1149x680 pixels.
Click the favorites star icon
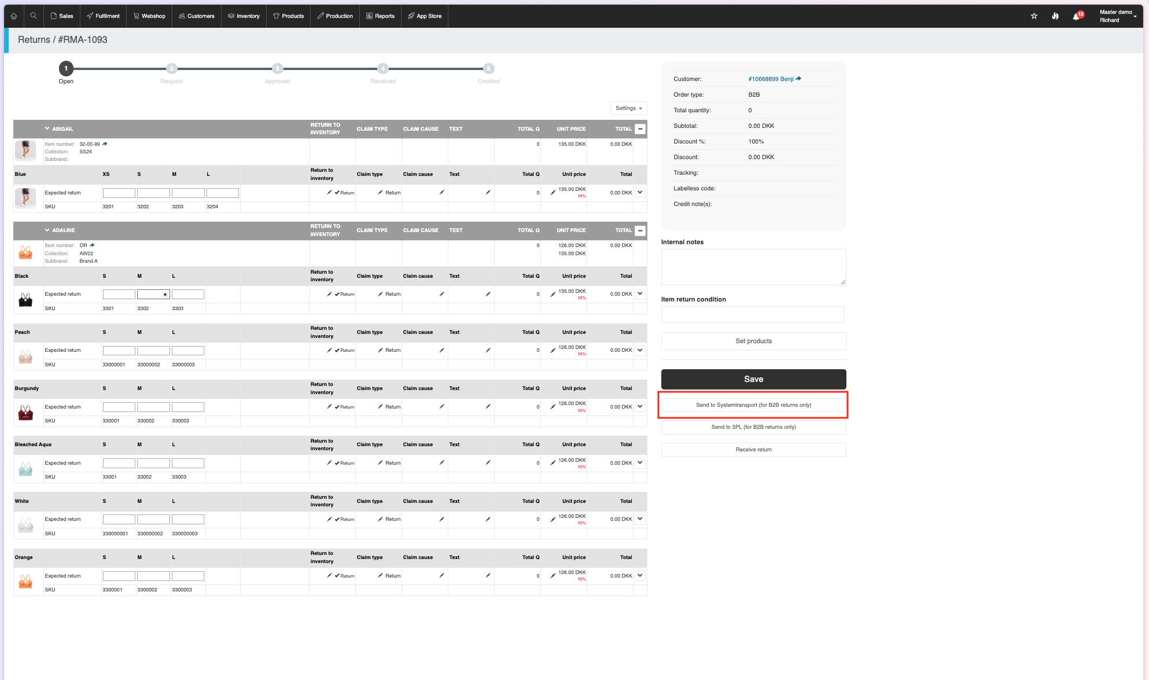pyautogui.click(x=1034, y=16)
